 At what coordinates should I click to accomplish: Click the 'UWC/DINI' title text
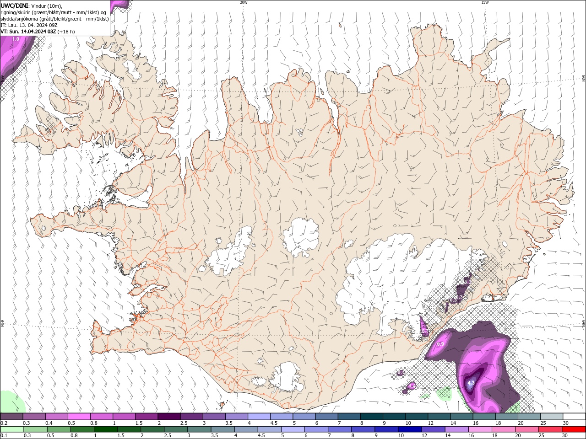tap(14, 5)
